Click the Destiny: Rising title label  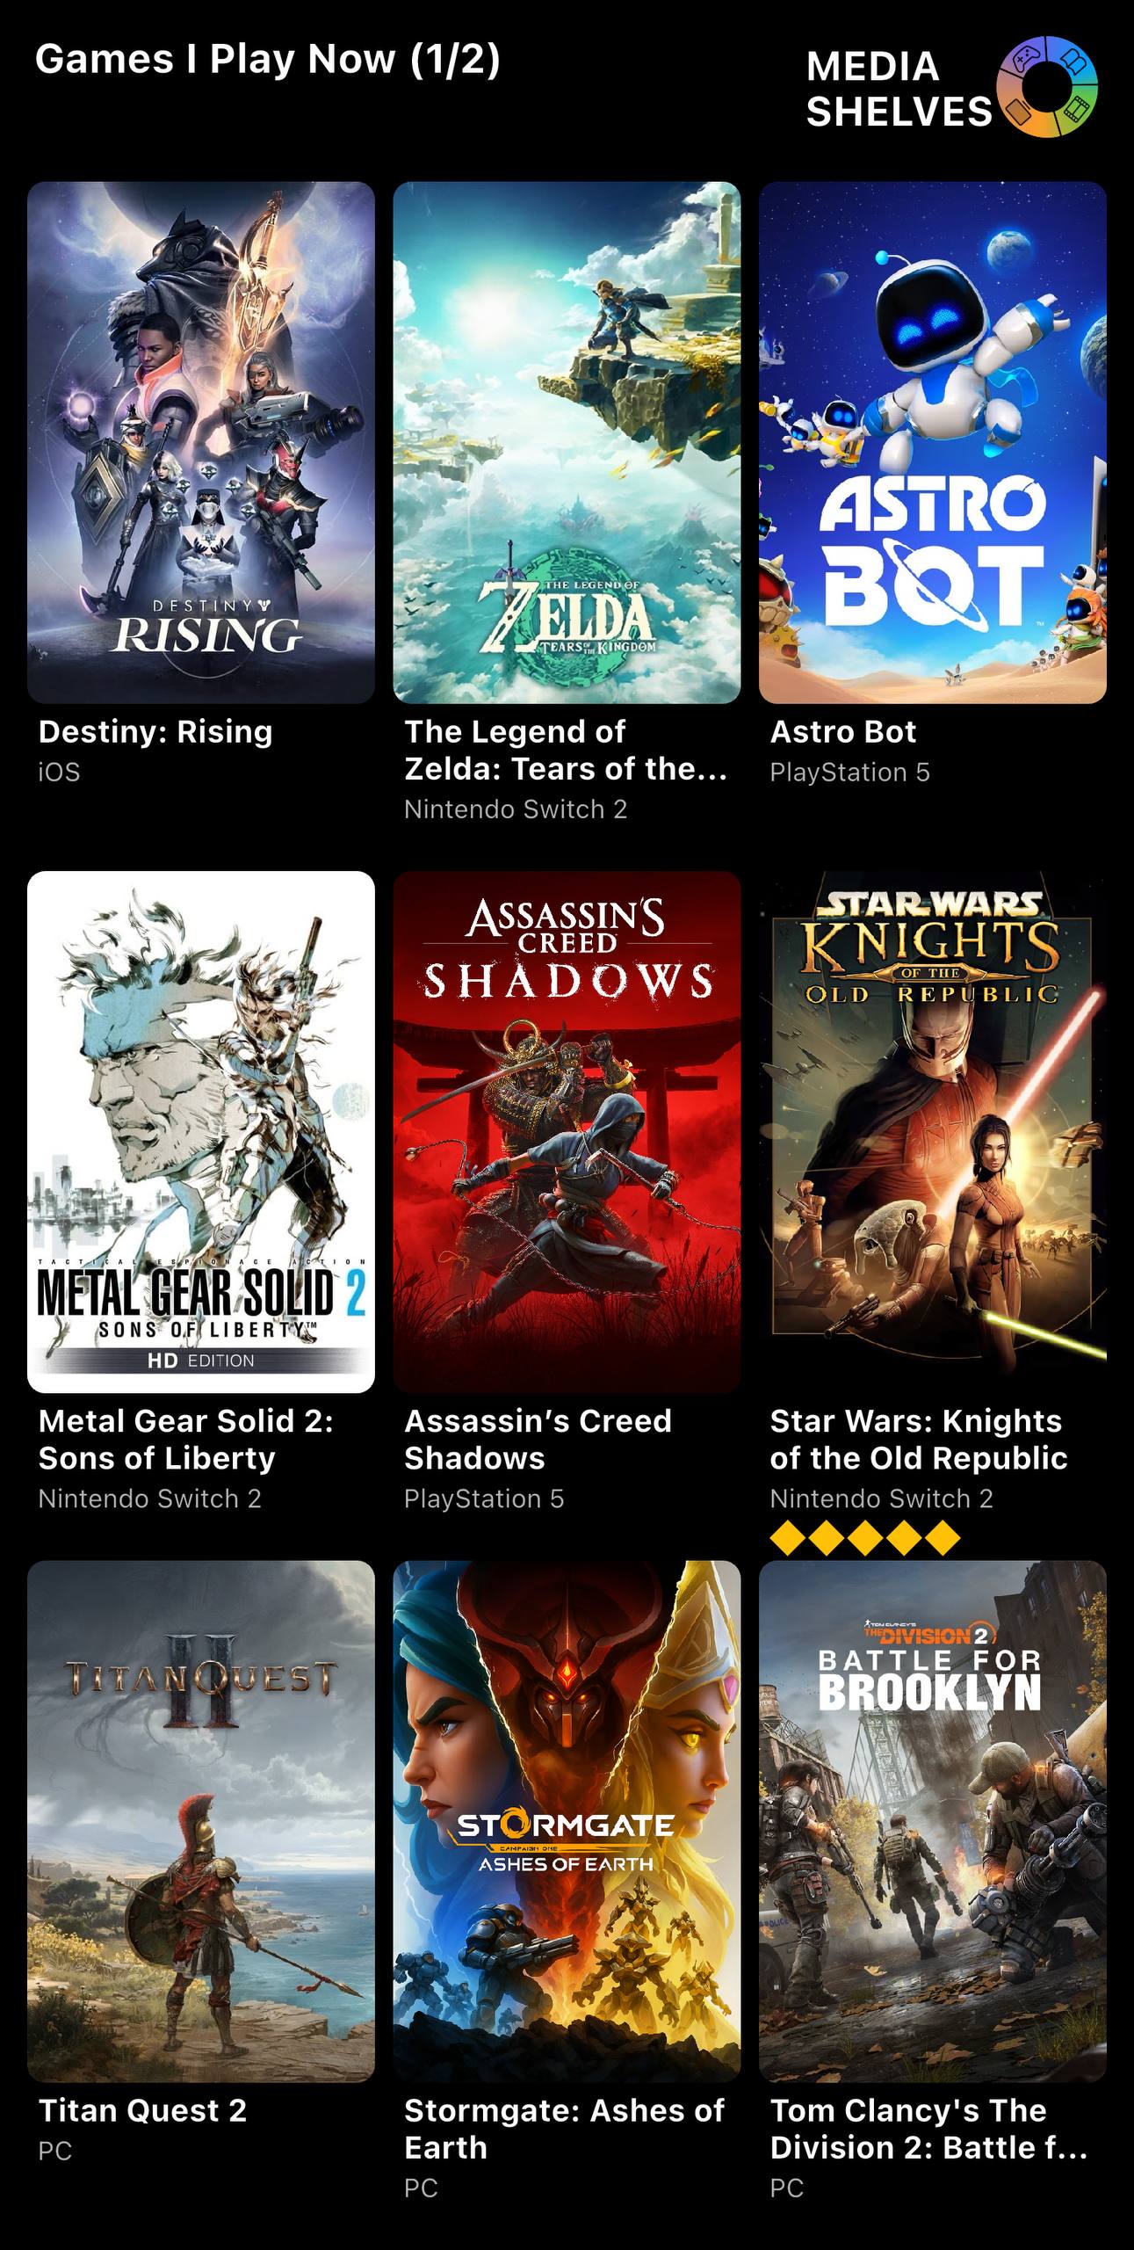coord(155,731)
